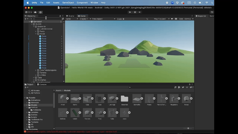
Task: Toggle the Stats overlay
Action: coord(181,19)
